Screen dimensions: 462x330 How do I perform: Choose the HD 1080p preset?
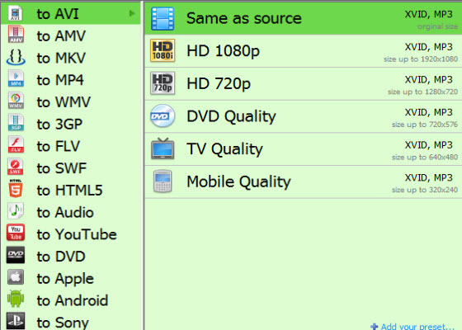(x=304, y=50)
